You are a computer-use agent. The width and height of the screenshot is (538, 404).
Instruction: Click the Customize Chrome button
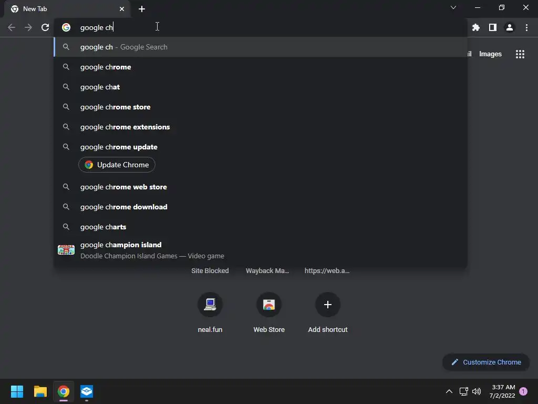(x=486, y=362)
